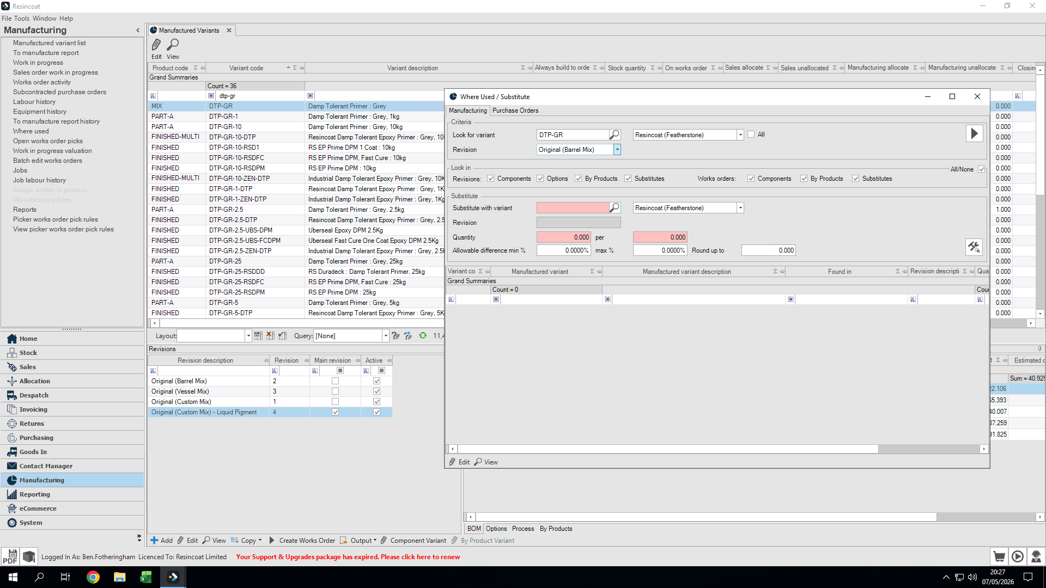Uncheck Revisions Components checkbox in Look in
Image resolution: width=1046 pixels, height=588 pixels.
(491, 179)
